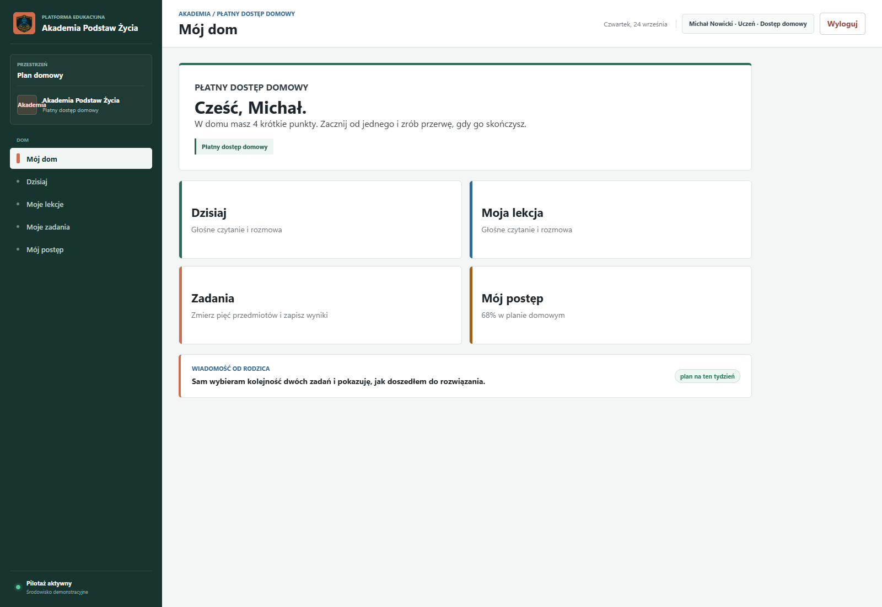
Task: Open Mój postęp in the sidebar
Action: tap(81, 249)
